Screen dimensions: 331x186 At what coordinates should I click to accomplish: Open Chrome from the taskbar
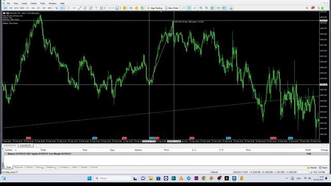tap(204, 178)
